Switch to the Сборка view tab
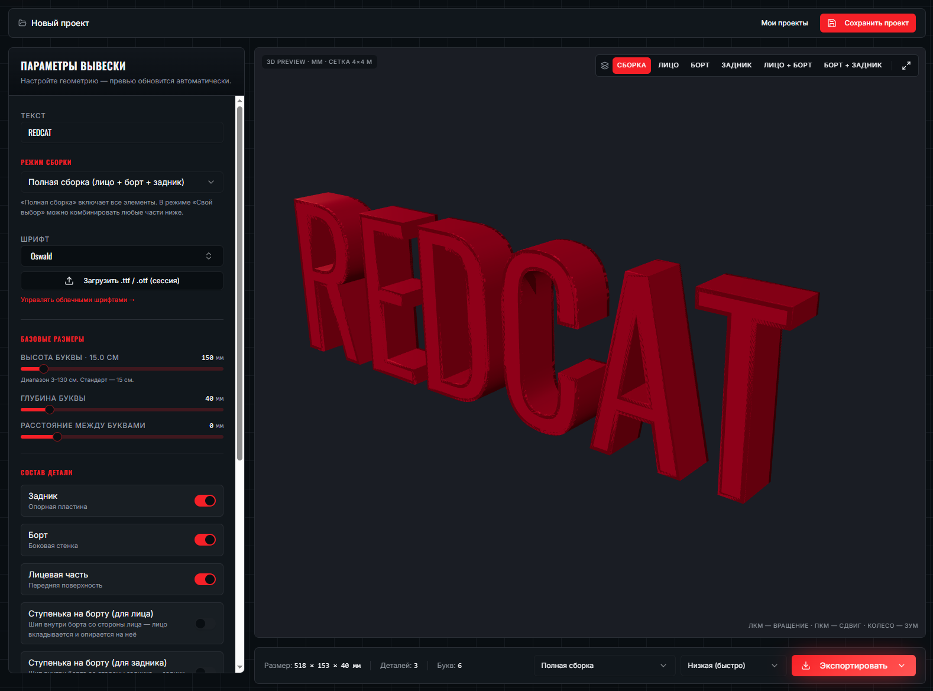The height and width of the screenshot is (691, 933). 631,66
